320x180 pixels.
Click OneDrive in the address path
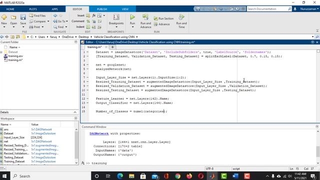click(67, 37)
